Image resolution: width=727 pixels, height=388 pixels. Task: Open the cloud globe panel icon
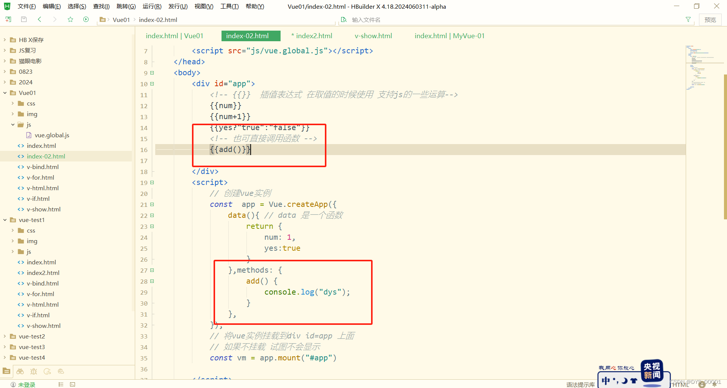click(61, 371)
